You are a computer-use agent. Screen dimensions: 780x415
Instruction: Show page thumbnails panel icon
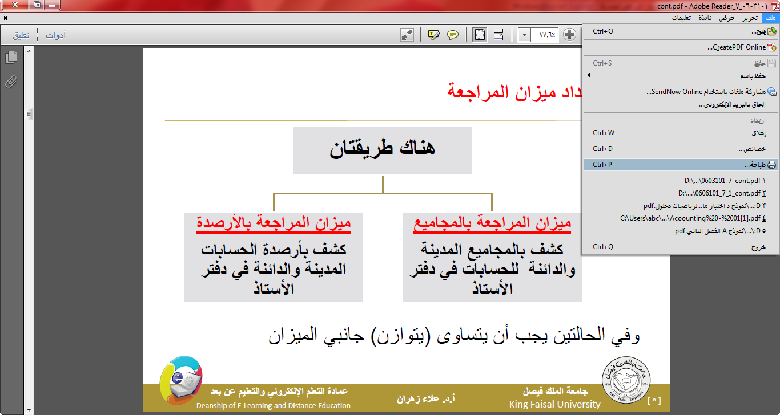(x=11, y=57)
